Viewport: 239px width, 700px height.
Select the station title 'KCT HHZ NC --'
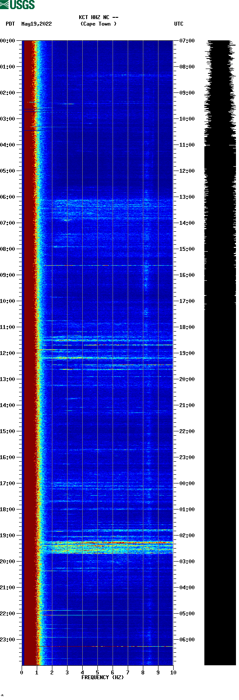(98, 17)
